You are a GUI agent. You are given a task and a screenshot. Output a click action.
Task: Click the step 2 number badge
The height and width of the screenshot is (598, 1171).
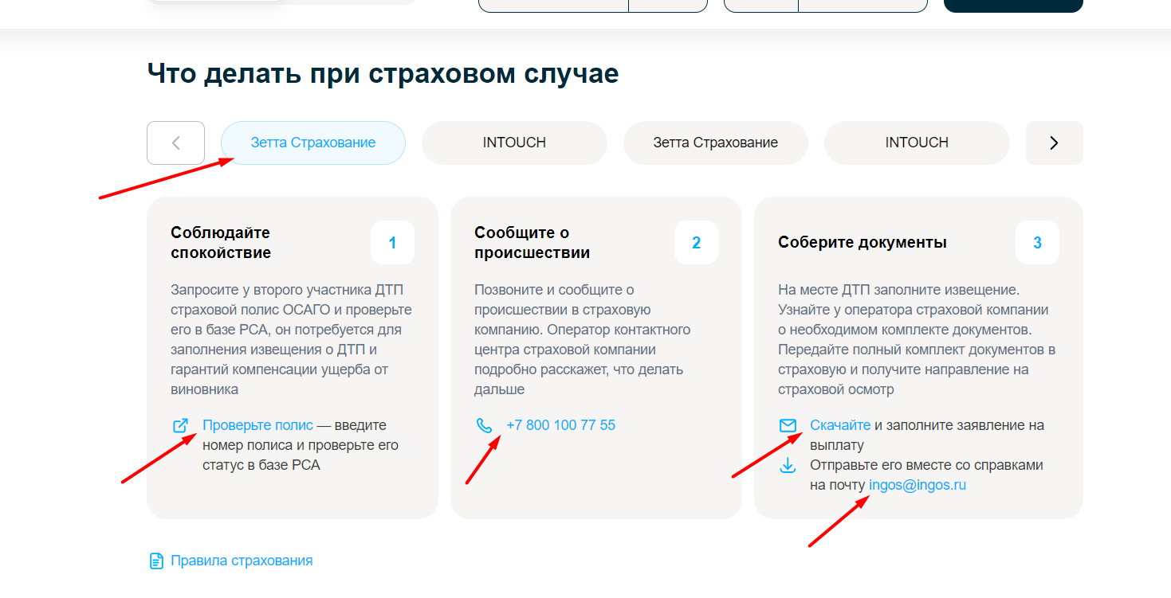[x=696, y=243]
